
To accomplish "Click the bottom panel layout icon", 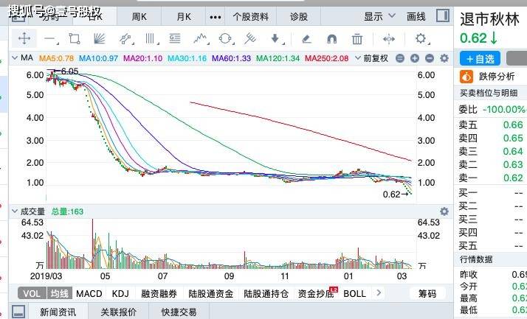I will (18, 312).
